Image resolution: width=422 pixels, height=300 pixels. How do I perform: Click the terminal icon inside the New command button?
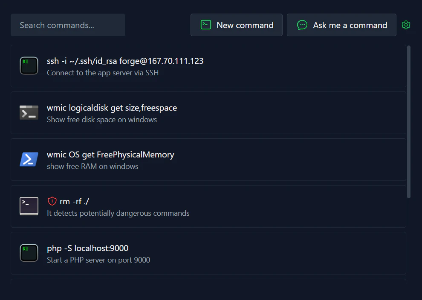[x=205, y=25]
